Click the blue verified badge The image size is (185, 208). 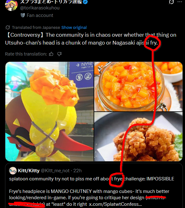tap(85, 2)
